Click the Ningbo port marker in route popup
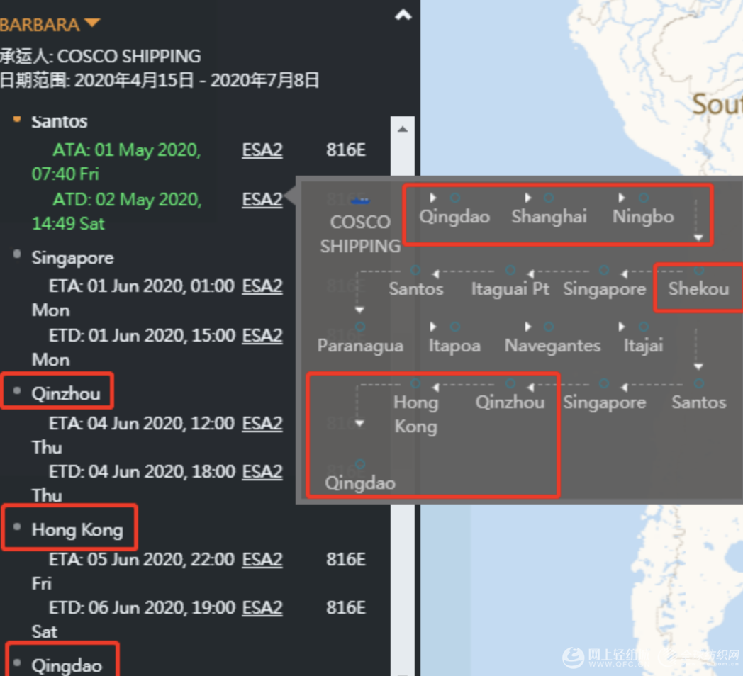 [x=643, y=198]
